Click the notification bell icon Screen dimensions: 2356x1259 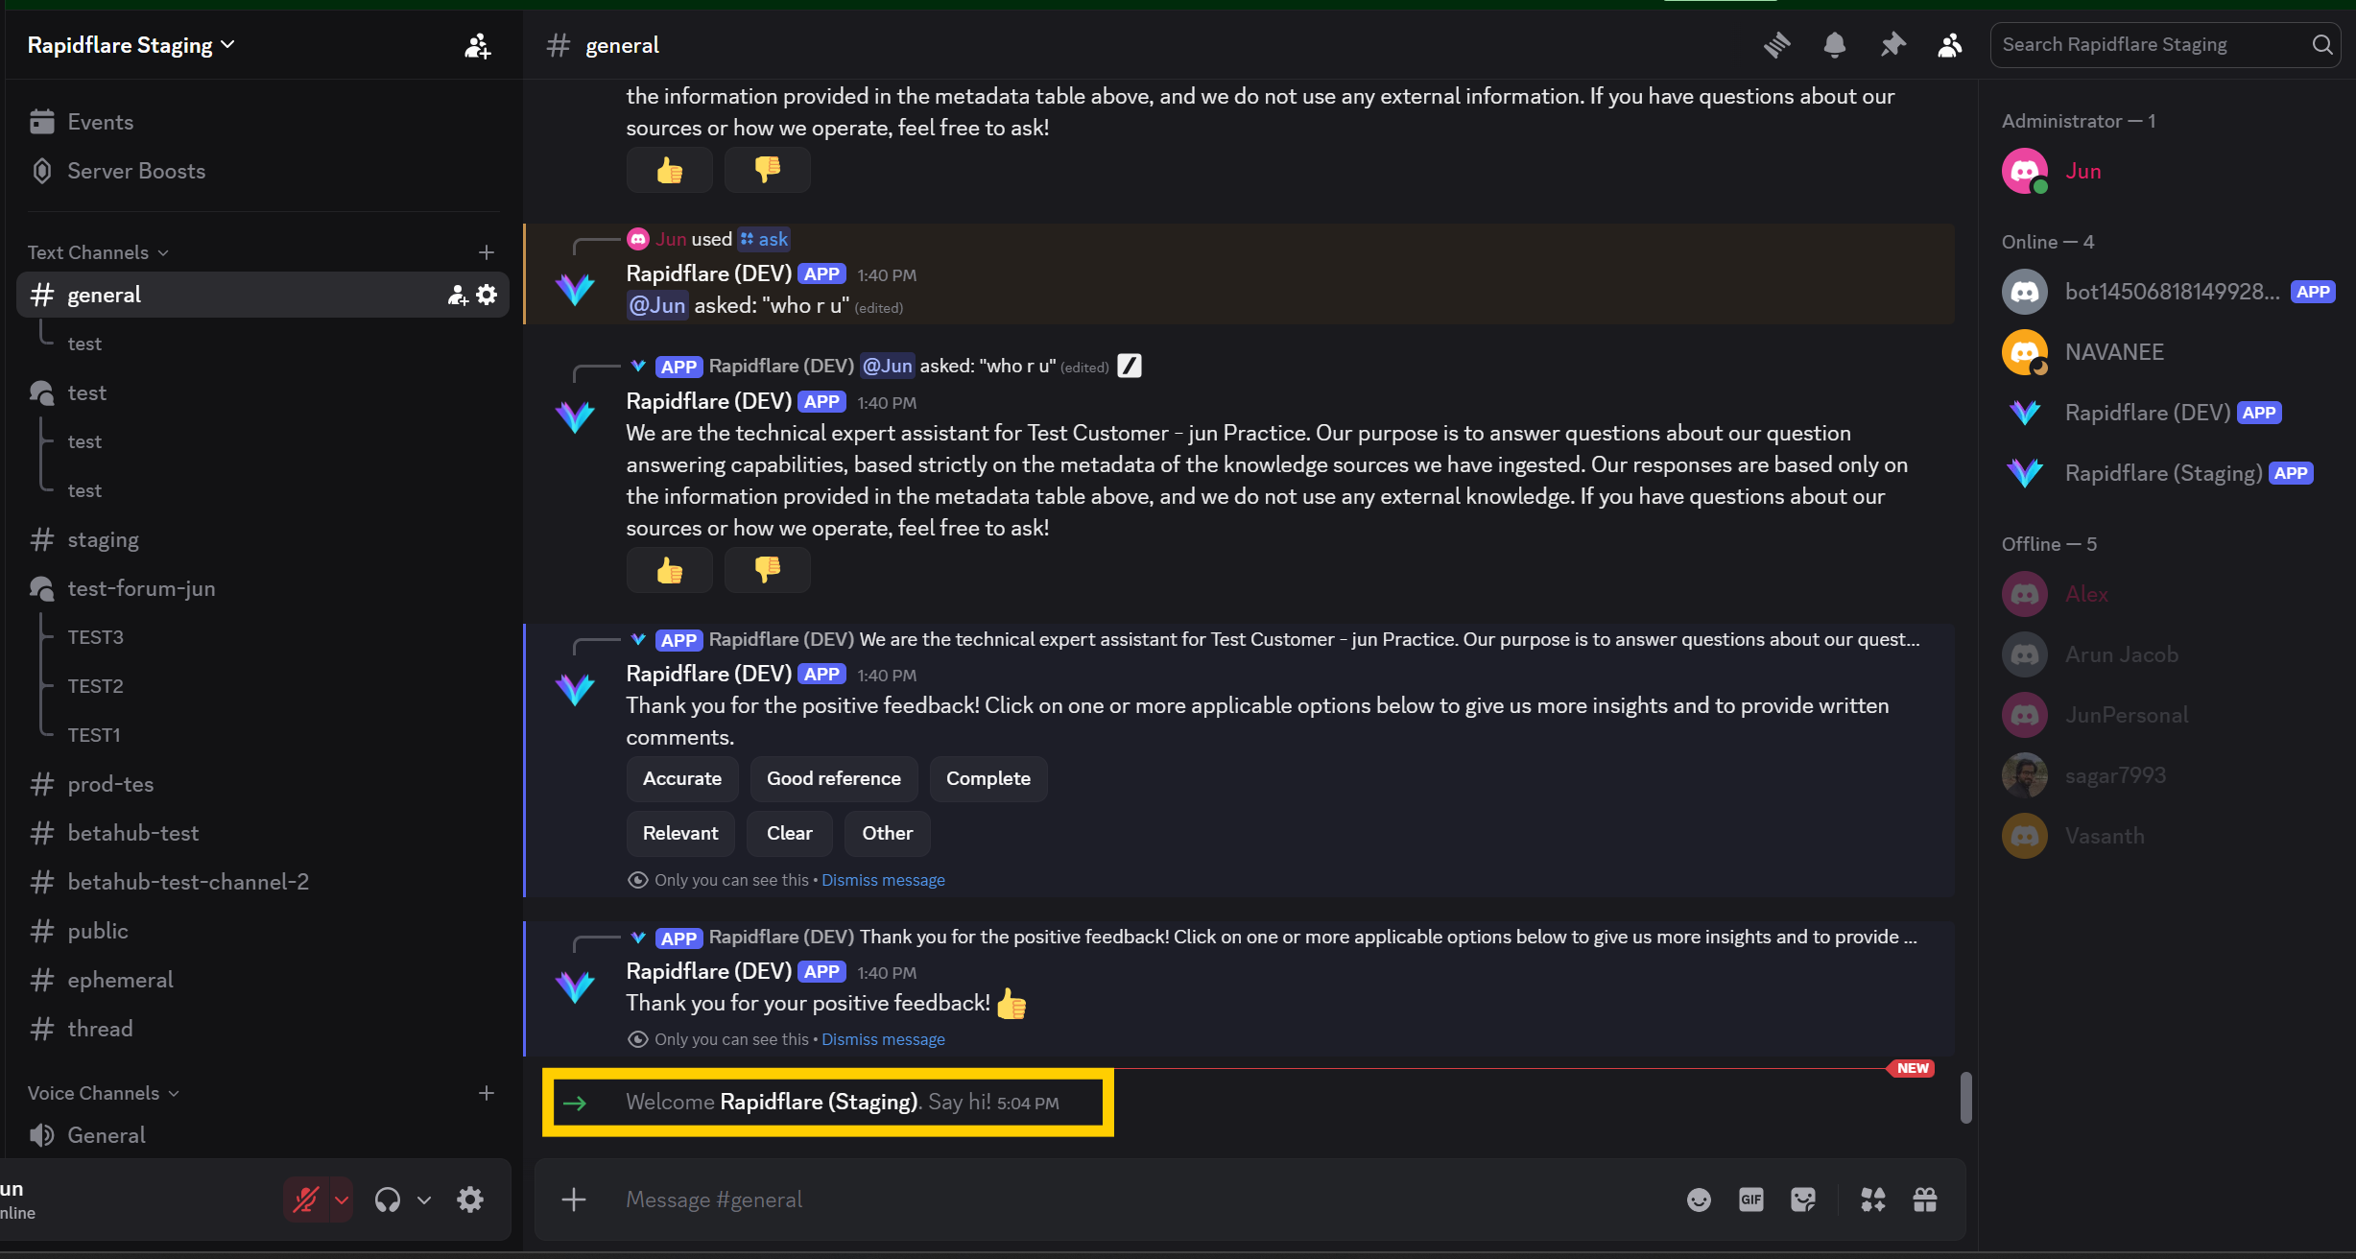click(1834, 45)
